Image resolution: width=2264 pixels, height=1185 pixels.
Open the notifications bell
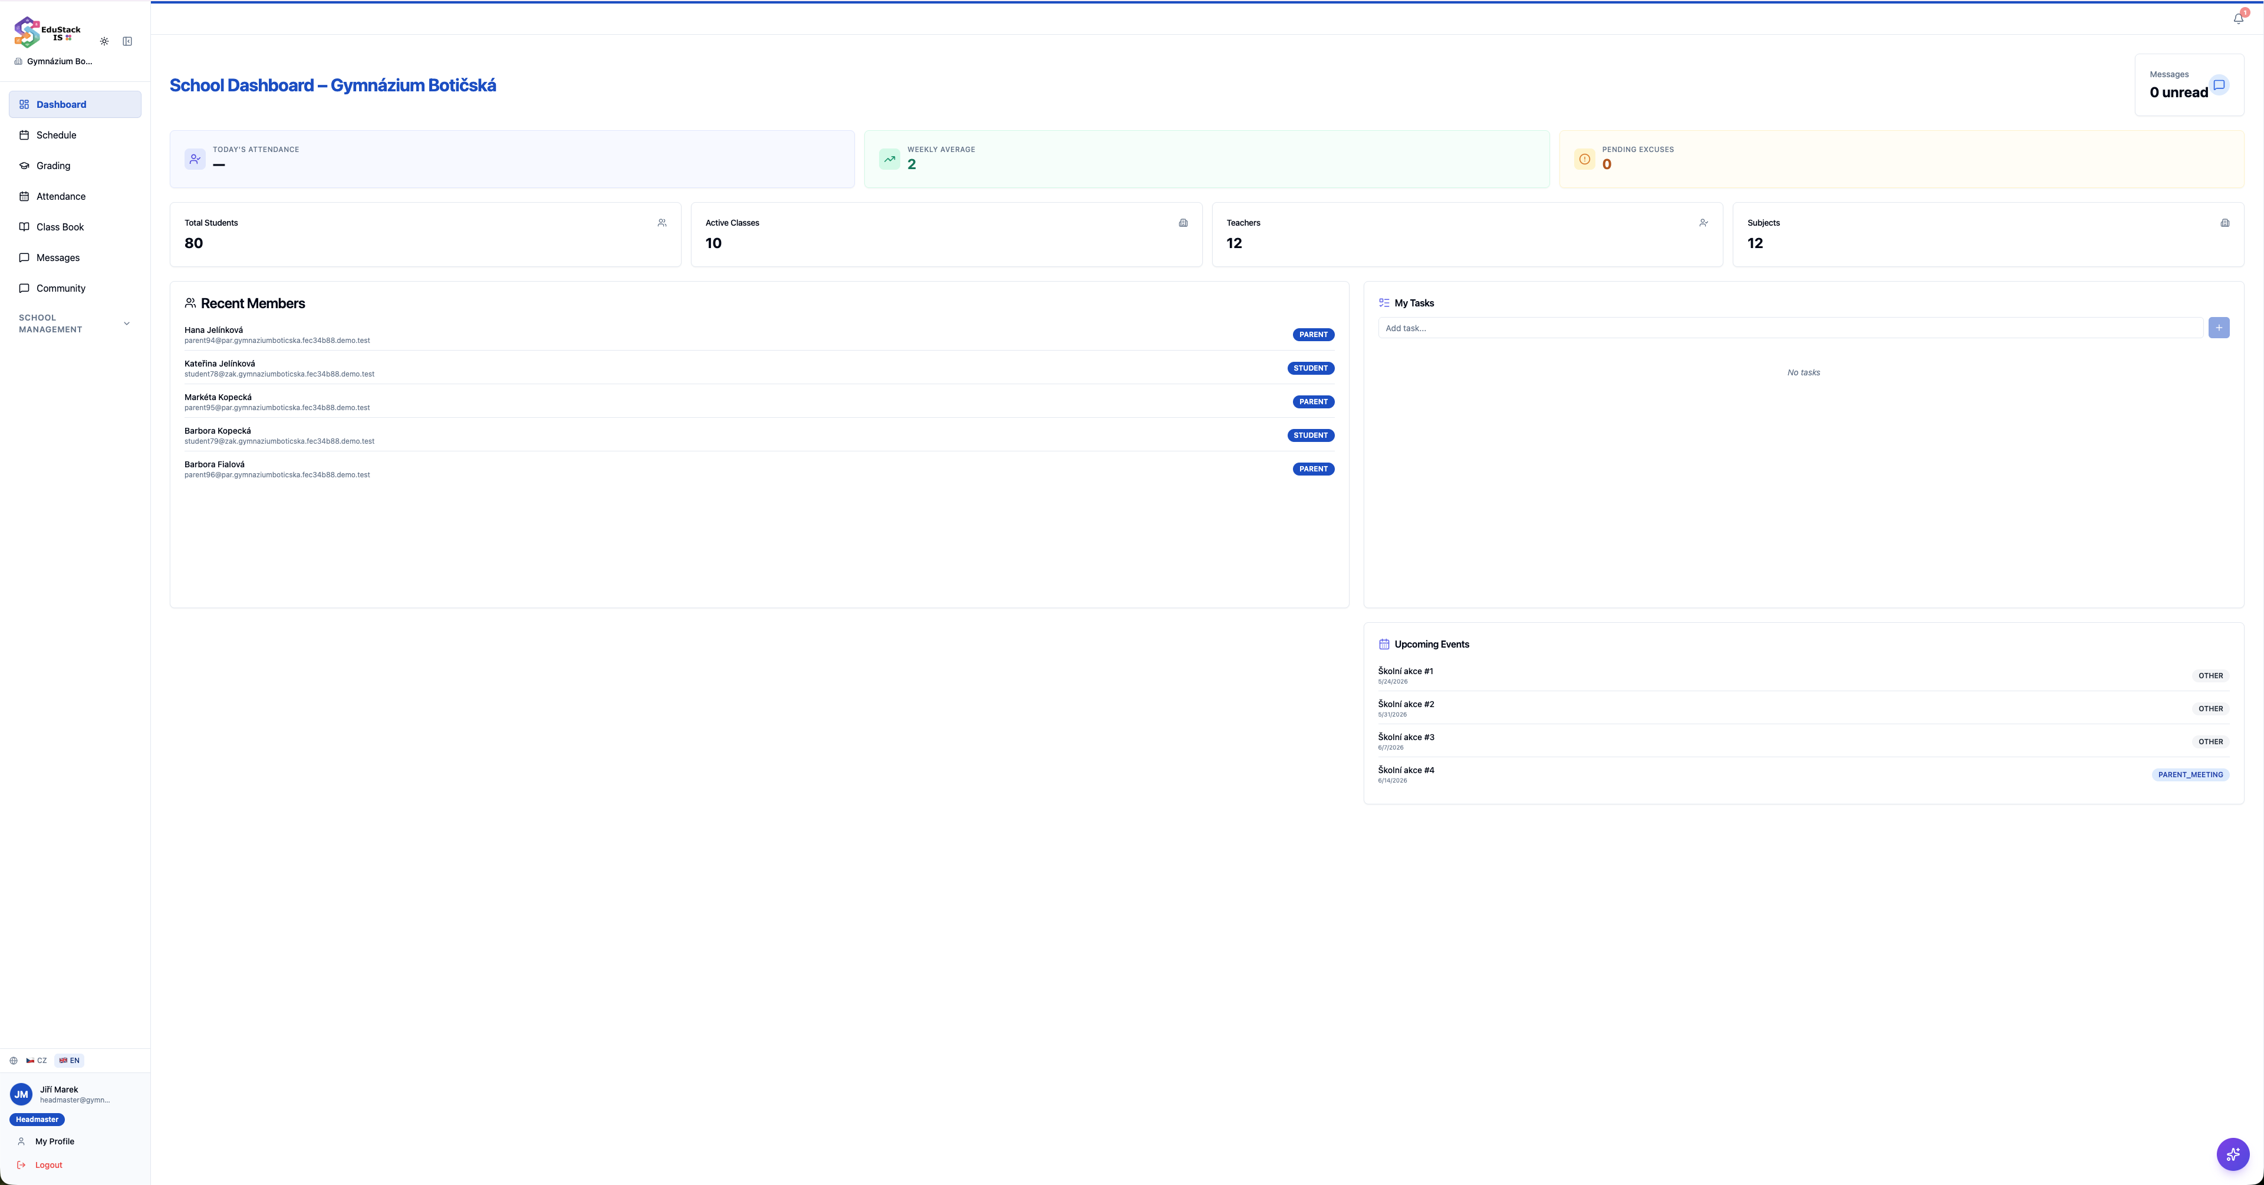pyautogui.click(x=2239, y=18)
